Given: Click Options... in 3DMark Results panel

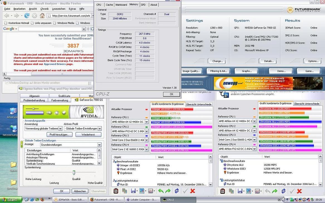Looking at the screenshot, I should tap(313, 61).
